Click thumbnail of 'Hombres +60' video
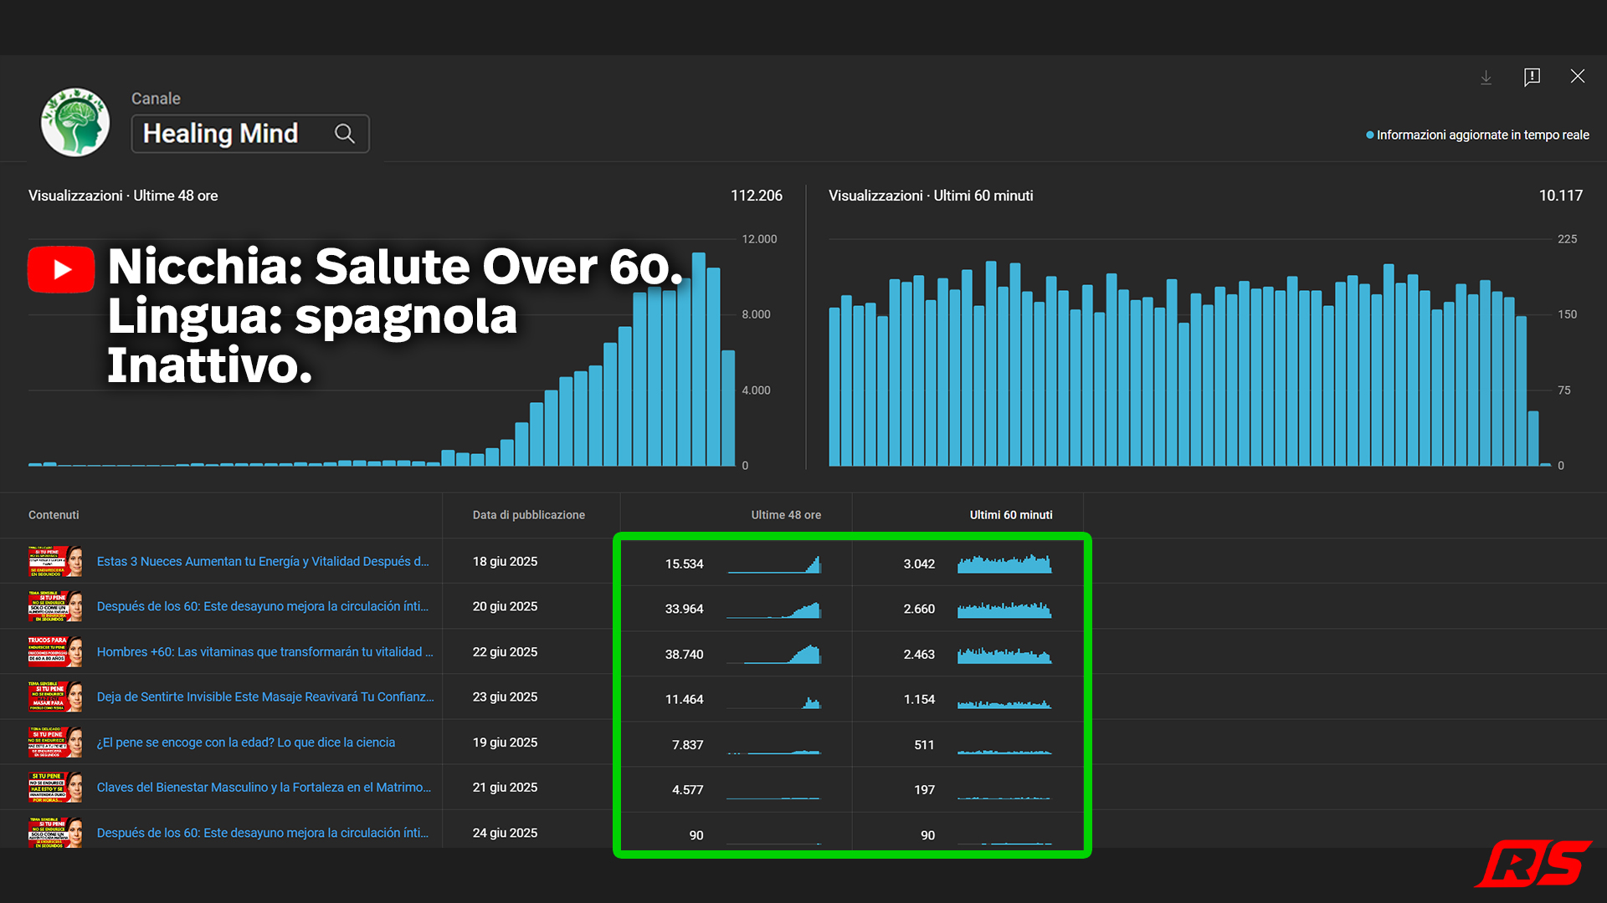1607x903 pixels. click(x=55, y=651)
